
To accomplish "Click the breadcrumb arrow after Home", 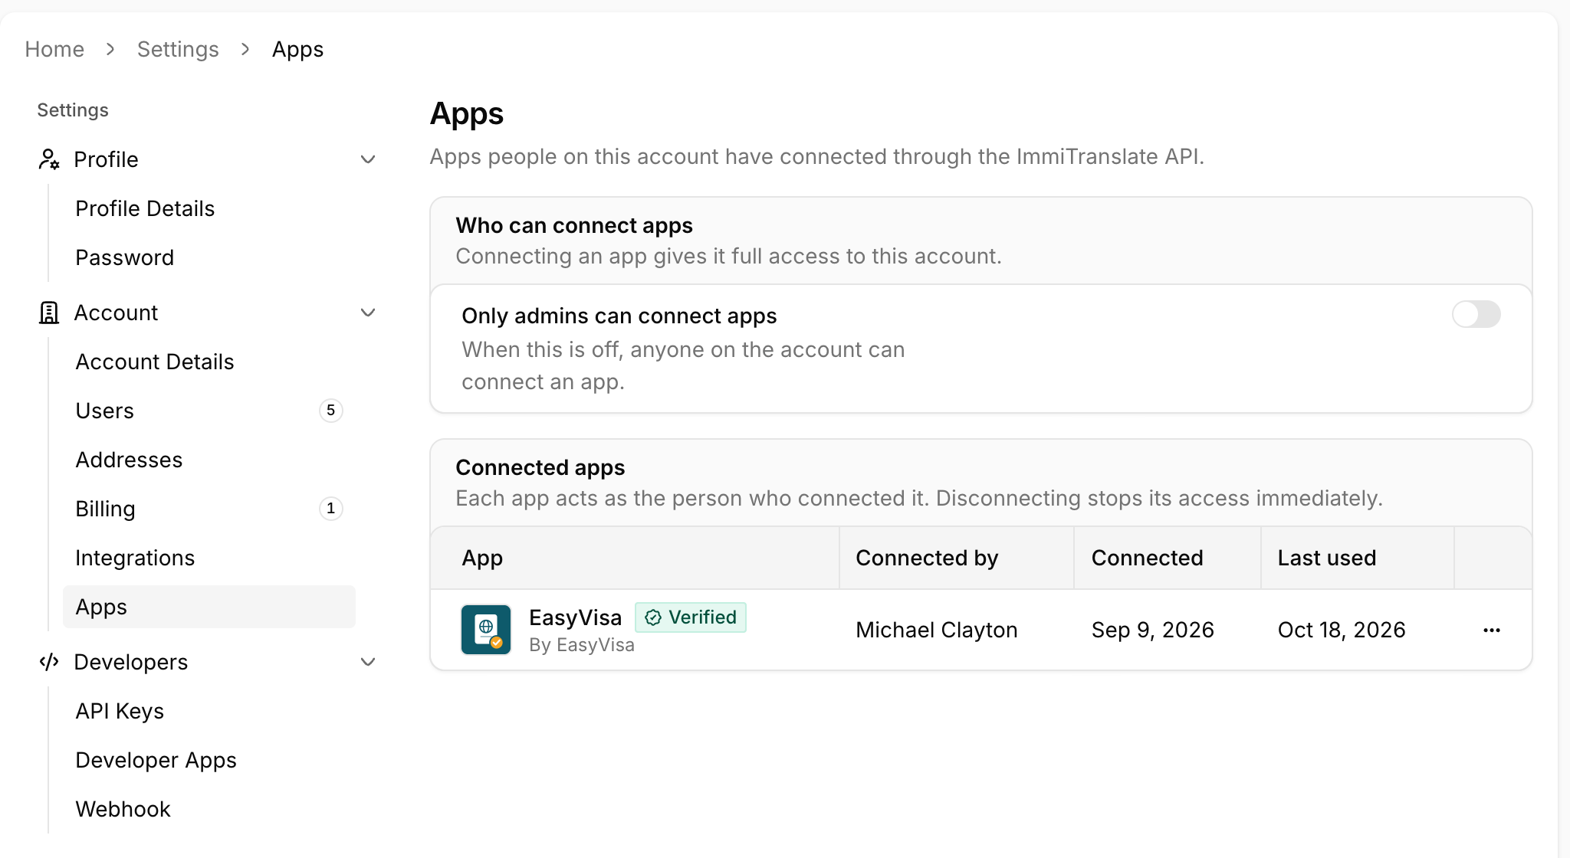I will [110, 49].
